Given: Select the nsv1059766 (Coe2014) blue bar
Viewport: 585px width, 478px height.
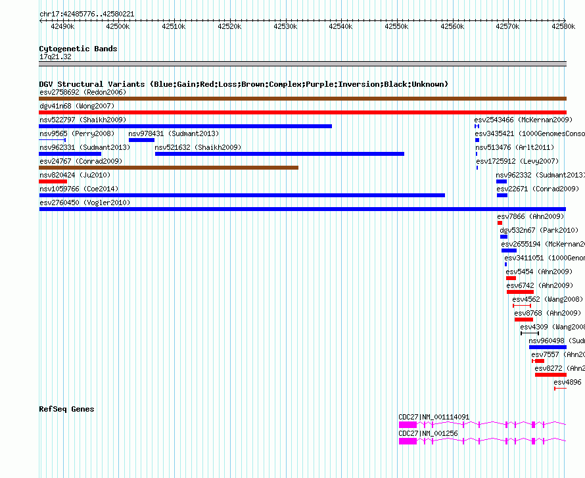Looking at the screenshot, I should [x=242, y=195].
